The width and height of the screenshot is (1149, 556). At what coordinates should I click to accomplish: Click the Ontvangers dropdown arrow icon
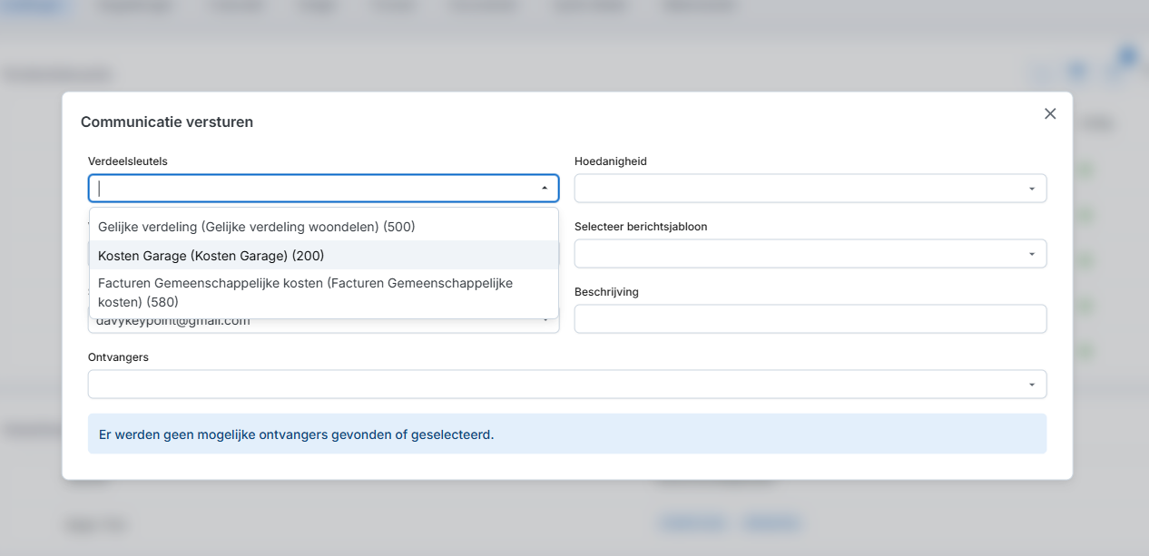tap(1032, 385)
